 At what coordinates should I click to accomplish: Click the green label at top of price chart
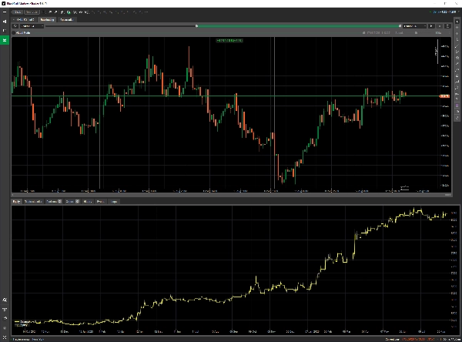coord(229,40)
